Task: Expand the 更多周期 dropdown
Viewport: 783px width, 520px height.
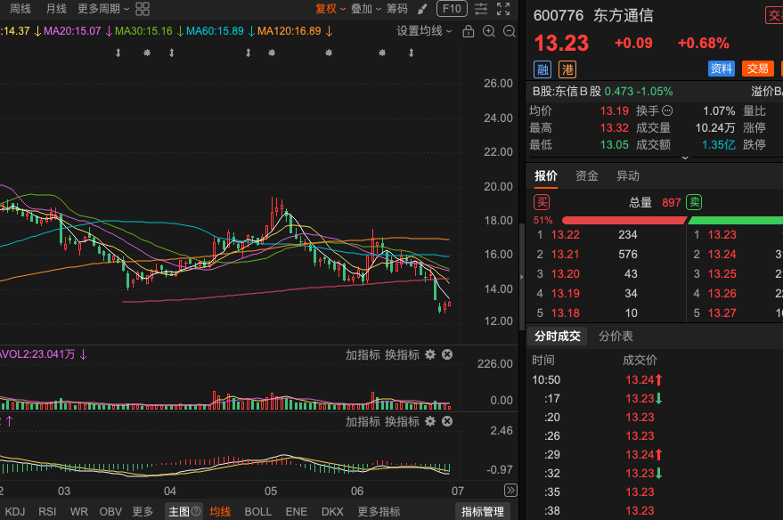Action: click(103, 9)
